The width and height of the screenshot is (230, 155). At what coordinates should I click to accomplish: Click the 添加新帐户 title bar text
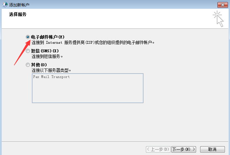[19, 5]
